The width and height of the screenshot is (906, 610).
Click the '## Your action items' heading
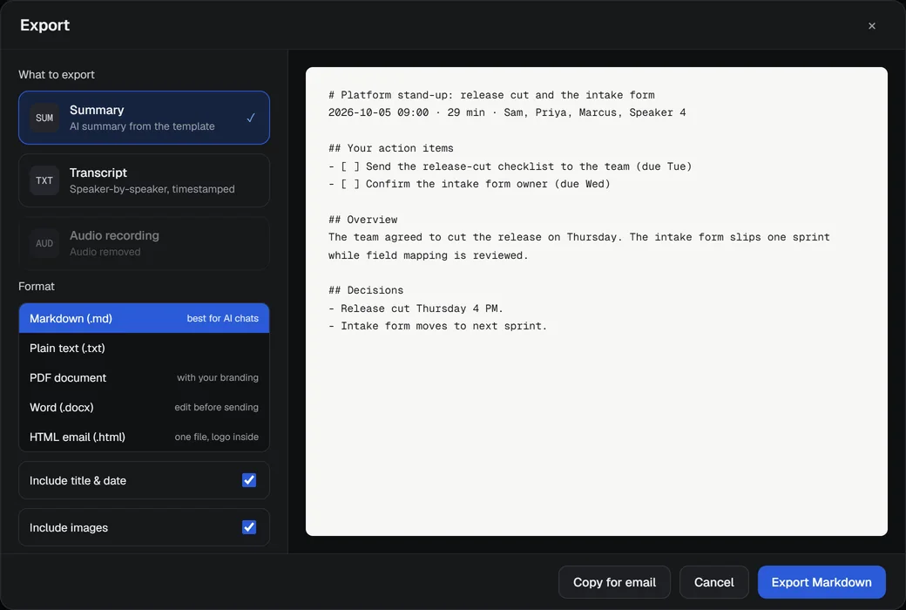pos(390,148)
